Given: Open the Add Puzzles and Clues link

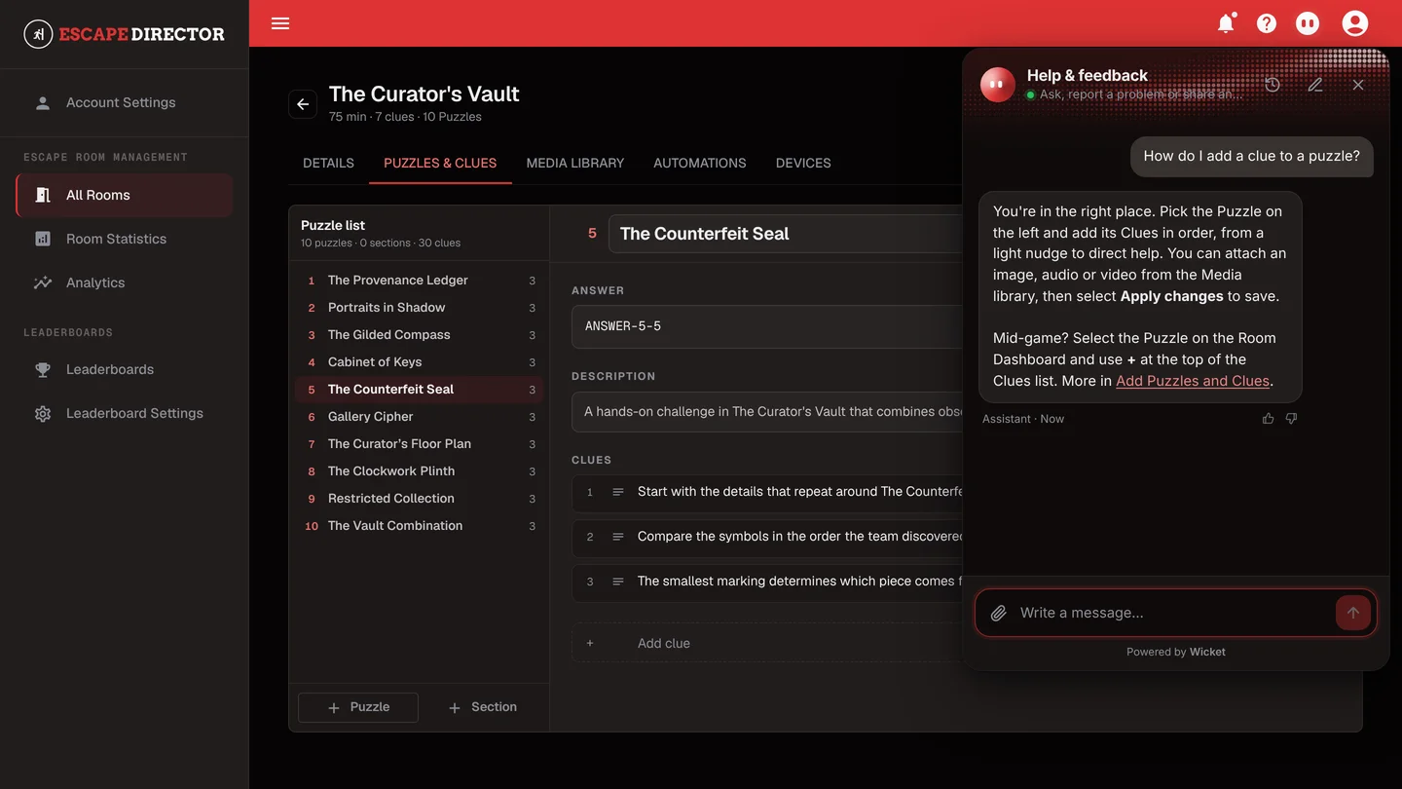Looking at the screenshot, I should point(1193,381).
